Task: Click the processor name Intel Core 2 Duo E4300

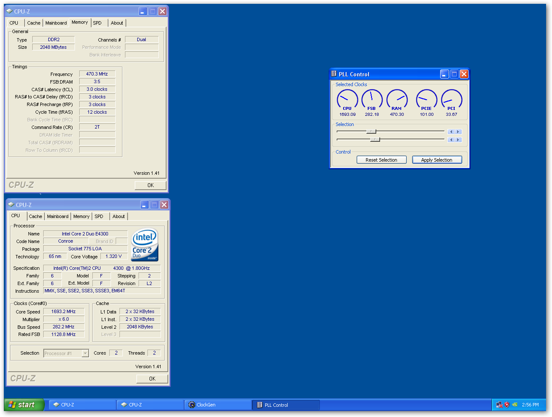Action: (x=85, y=234)
